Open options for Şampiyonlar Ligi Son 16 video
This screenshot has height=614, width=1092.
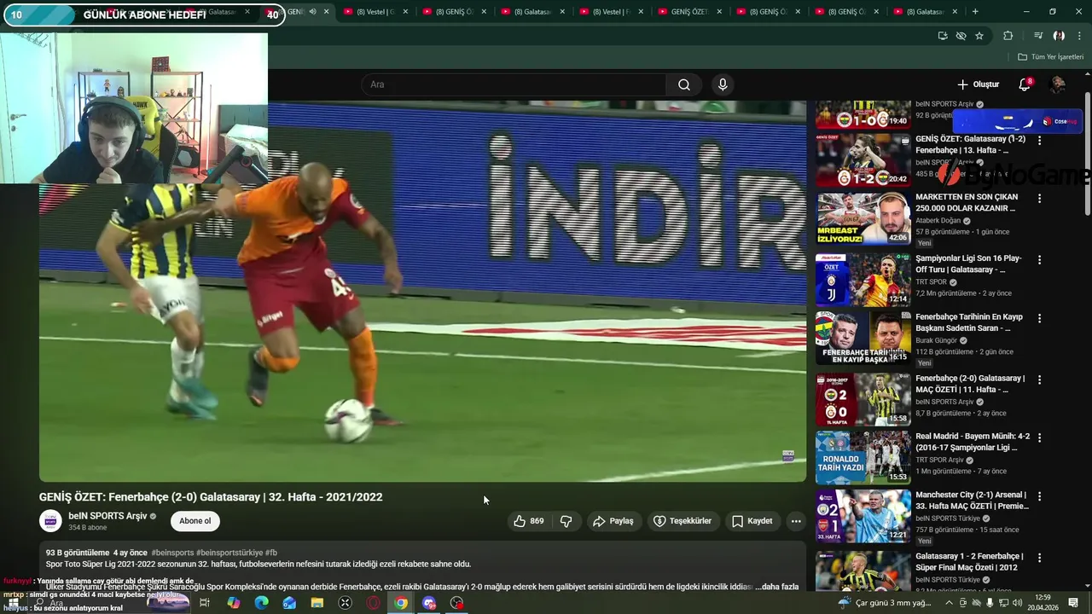1039,258
